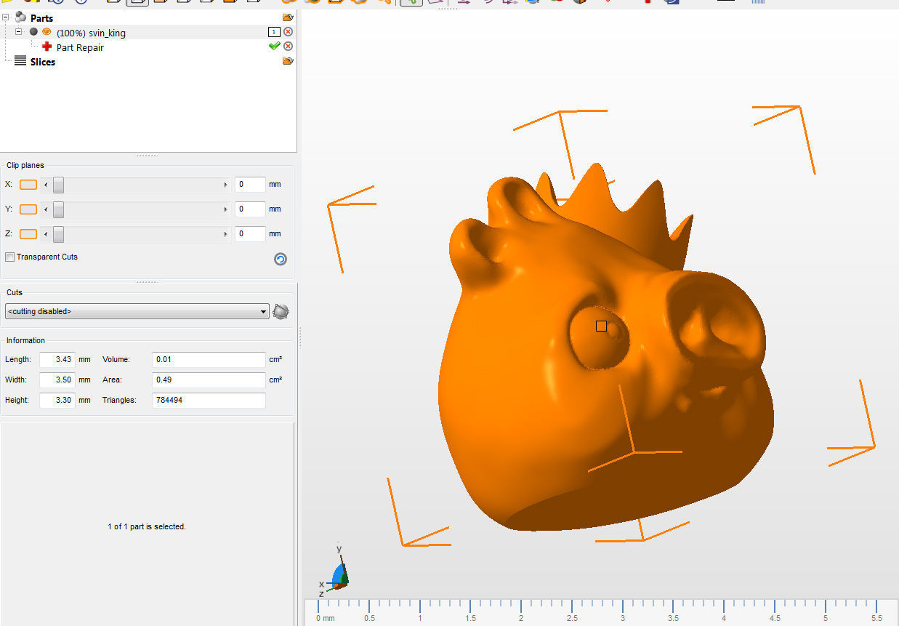Image resolution: width=899 pixels, height=626 pixels.
Task: Select the Slices tree entry
Action: (x=43, y=62)
